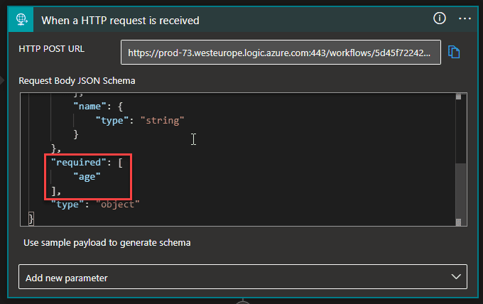This screenshot has height=304, width=483.
Task: Open the ellipsis more options menu
Action: click(x=465, y=18)
